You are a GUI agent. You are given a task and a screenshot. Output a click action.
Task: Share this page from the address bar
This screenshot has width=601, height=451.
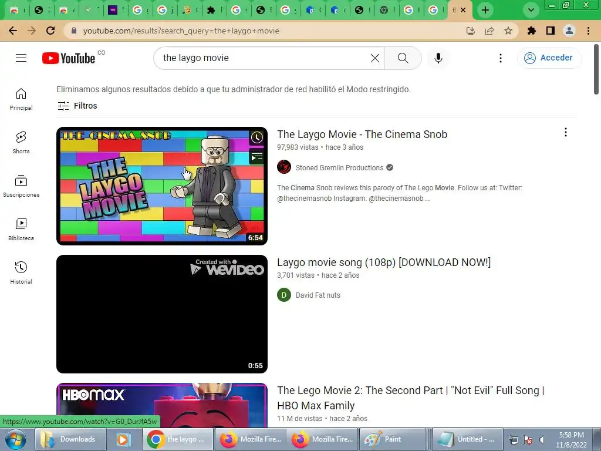coord(489,31)
